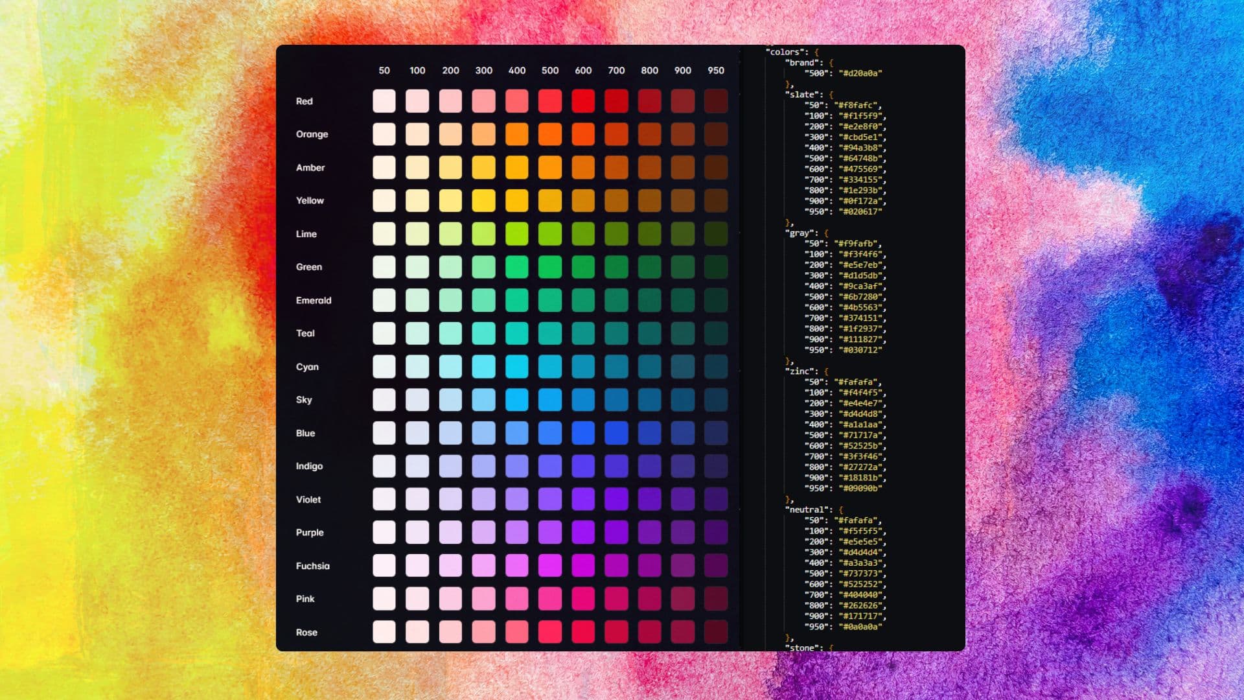
Task: Click the neutral value #737373
Action: pyautogui.click(x=860, y=574)
